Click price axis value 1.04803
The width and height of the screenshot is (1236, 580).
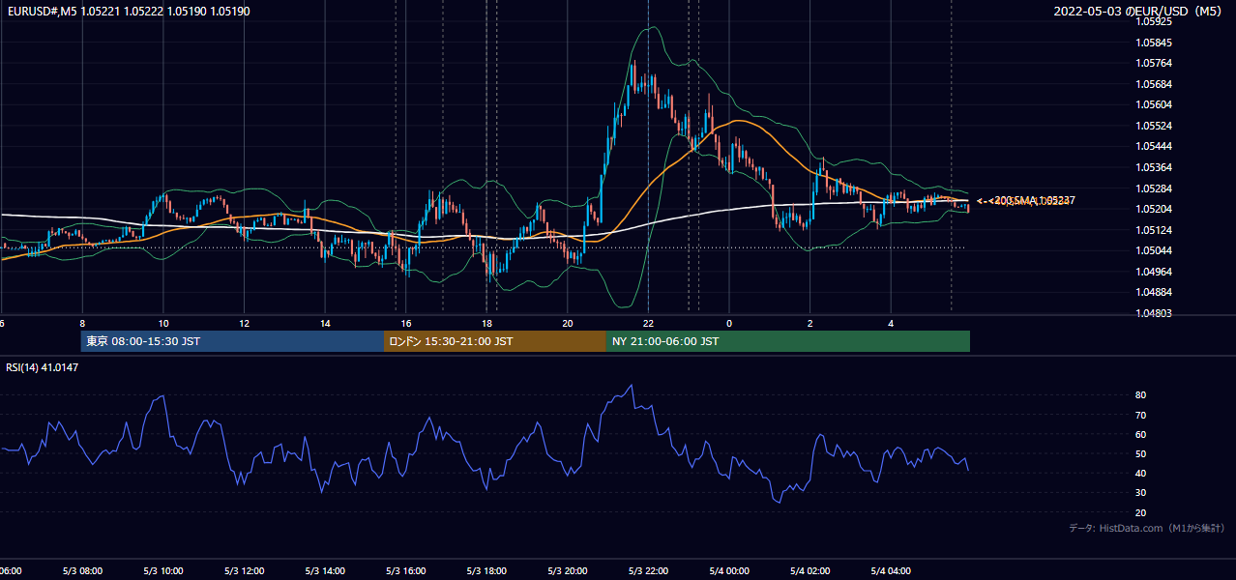[1153, 313]
